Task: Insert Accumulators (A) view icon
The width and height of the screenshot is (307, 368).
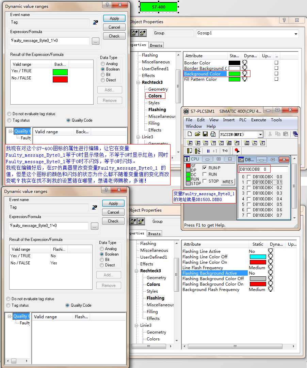Action: [255, 143]
